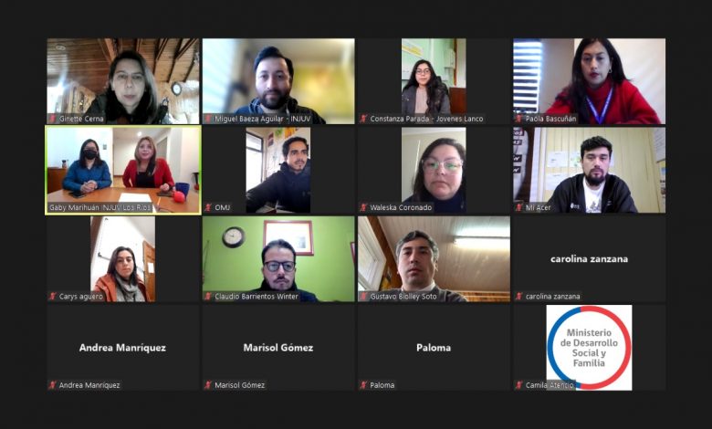Click the Marisol Gómez name tile
712x429 pixels.
point(278,348)
